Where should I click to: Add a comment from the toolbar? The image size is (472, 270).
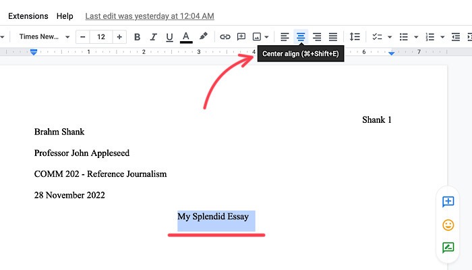(241, 36)
